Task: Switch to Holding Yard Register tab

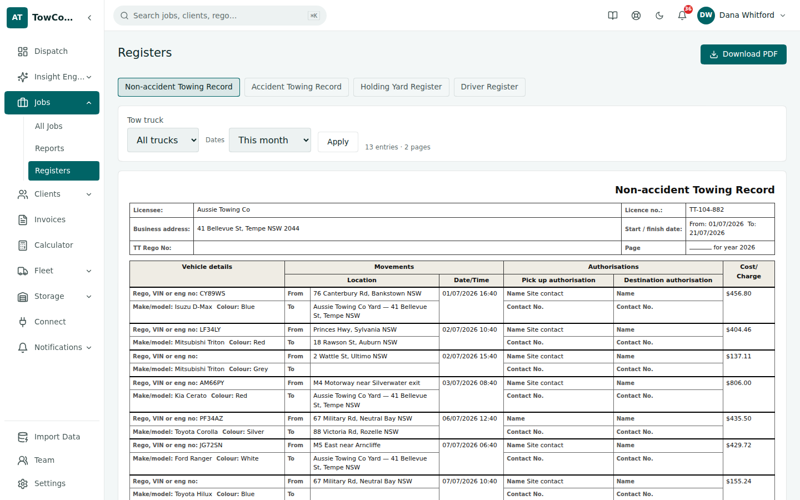Action: coord(401,87)
